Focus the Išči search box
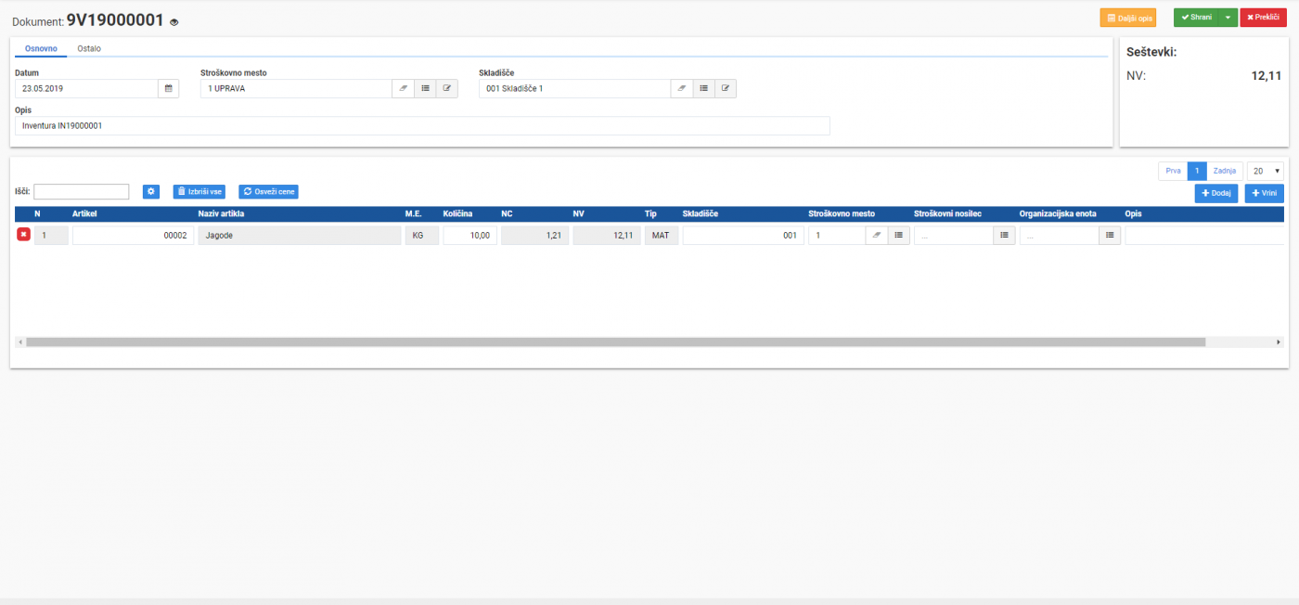Screen dimensions: 1299x605 pos(81,191)
